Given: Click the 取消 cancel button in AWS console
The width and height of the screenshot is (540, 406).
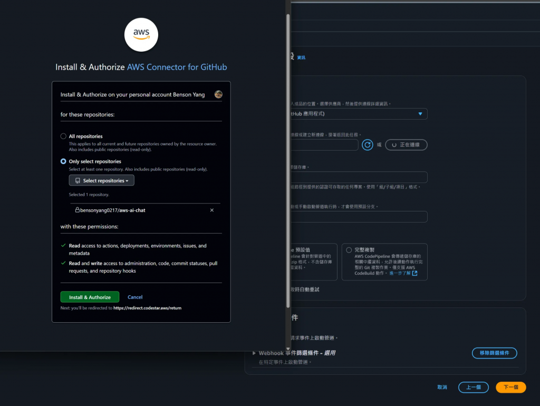Looking at the screenshot, I should [442, 387].
